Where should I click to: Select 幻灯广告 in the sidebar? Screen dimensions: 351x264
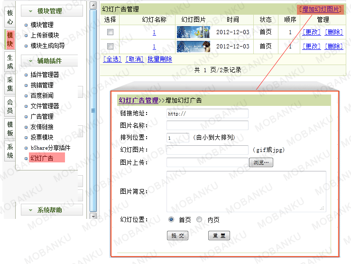[x=42, y=158]
